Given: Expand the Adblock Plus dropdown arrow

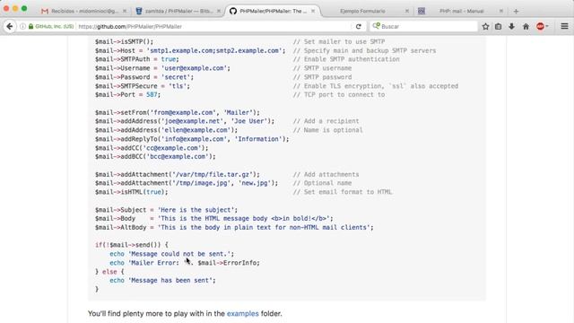Looking at the screenshot, I should (547, 26).
